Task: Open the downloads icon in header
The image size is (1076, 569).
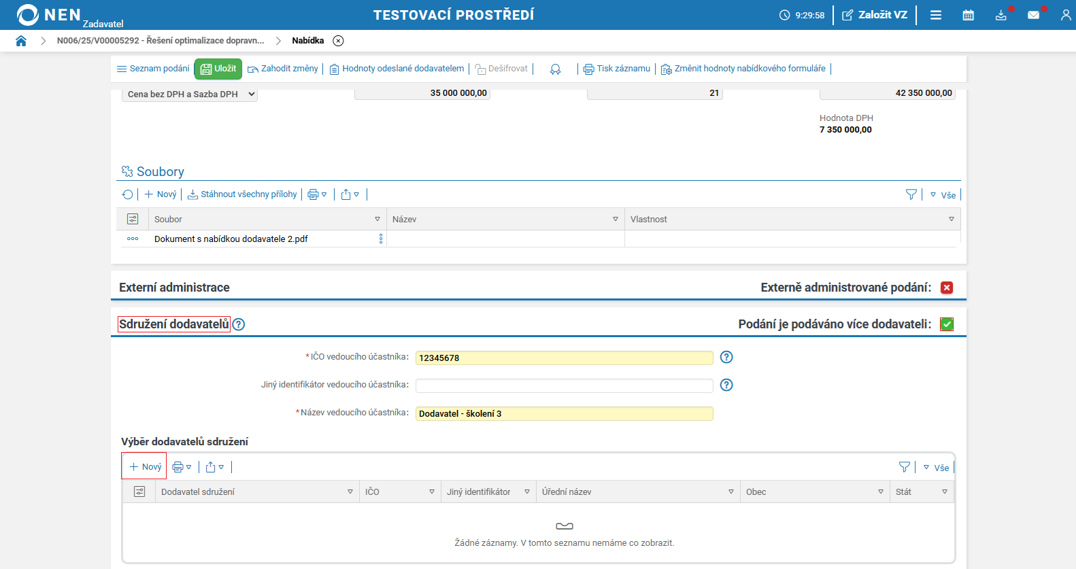Action: (x=1001, y=15)
